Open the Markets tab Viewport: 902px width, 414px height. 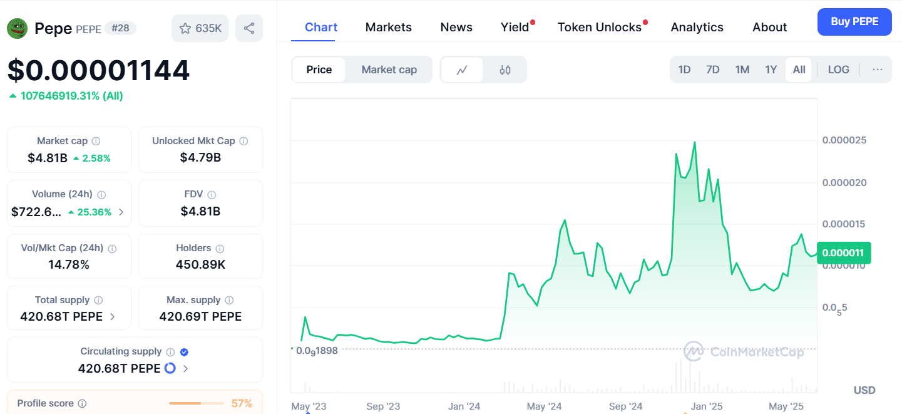coord(388,28)
